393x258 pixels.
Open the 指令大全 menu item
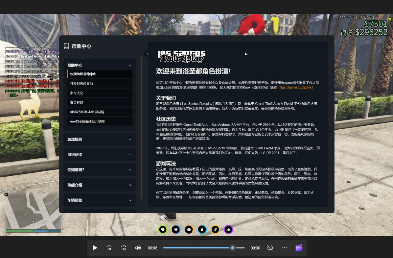100,93
